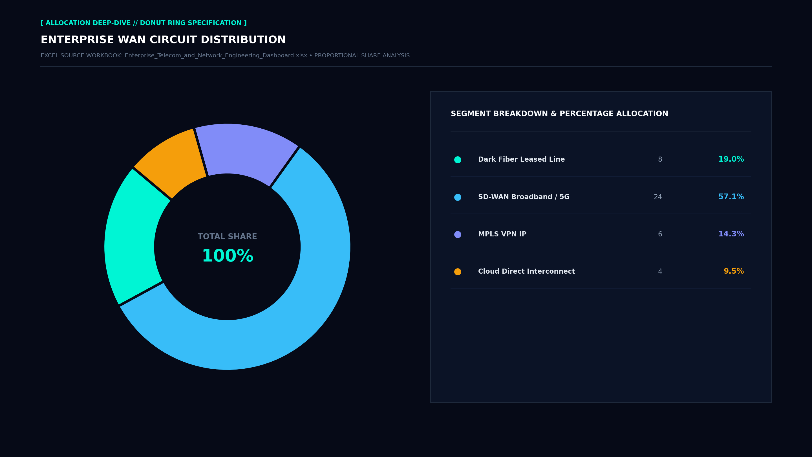Click the count 8 in Dark Fiber row
This screenshot has height=457, width=812.
pyautogui.click(x=660, y=160)
